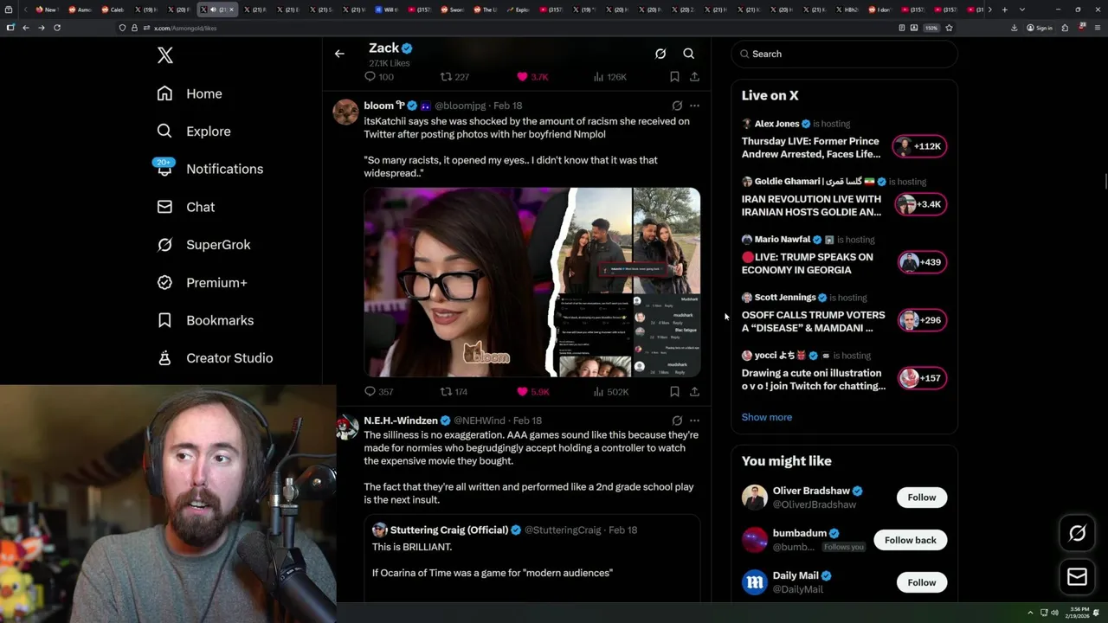Open Chat from the sidebar
This screenshot has height=623, width=1108.
(186, 207)
